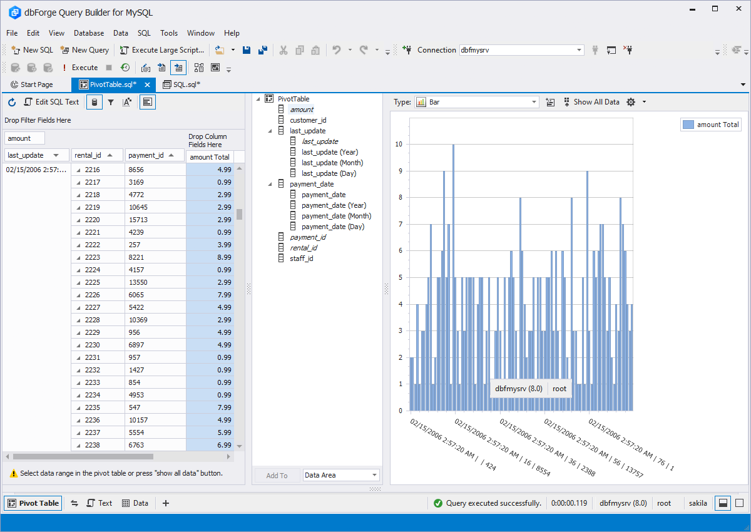Switch to the SQL.sql* tab

tap(182, 84)
